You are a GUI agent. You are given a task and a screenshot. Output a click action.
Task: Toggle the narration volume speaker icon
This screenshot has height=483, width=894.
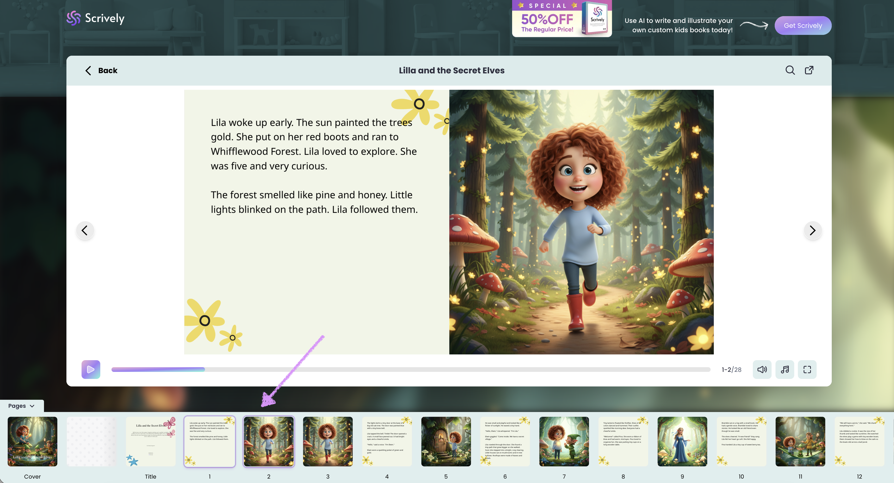(762, 369)
